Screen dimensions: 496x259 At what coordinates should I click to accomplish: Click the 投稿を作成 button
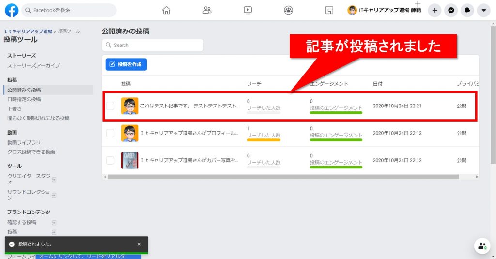pyautogui.click(x=126, y=64)
